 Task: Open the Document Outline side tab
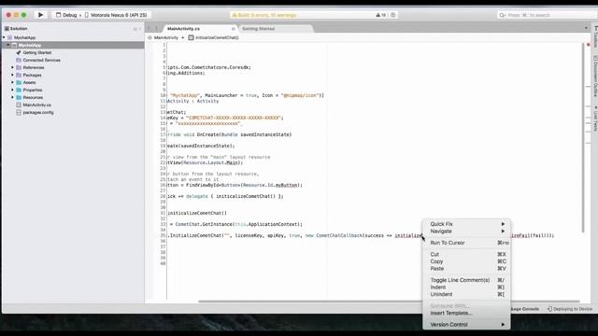(x=595, y=77)
